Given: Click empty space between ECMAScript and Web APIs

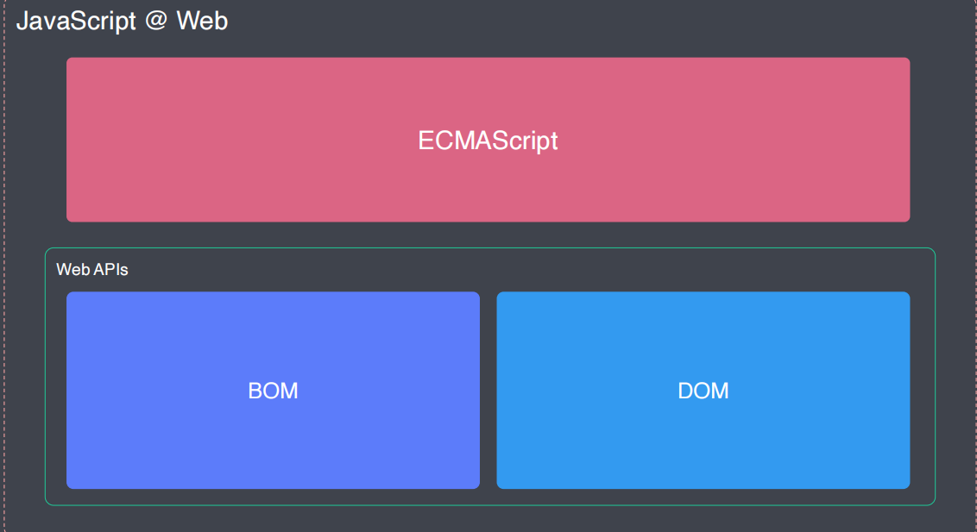Looking at the screenshot, I should point(488,235).
